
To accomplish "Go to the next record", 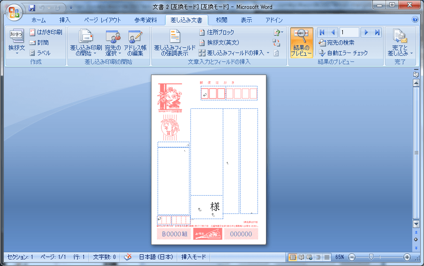I will [366, 32].
